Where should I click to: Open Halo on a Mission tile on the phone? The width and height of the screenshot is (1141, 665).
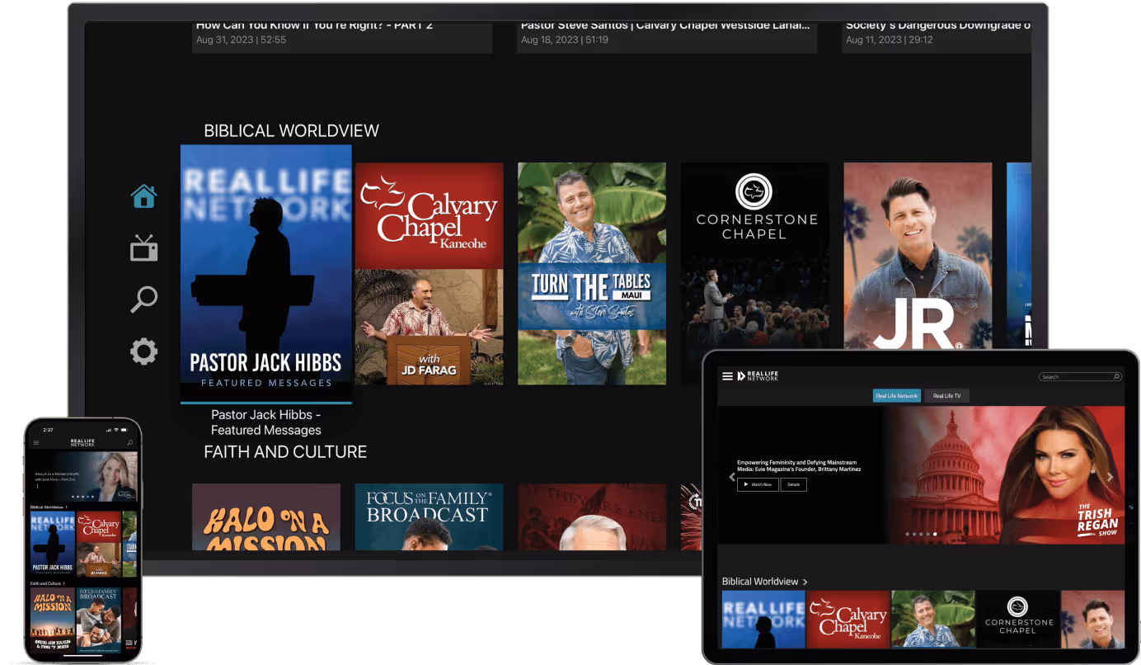coord(53,620)
